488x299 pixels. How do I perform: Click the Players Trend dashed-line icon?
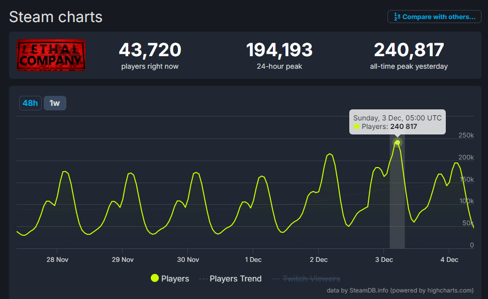[204, 278]
